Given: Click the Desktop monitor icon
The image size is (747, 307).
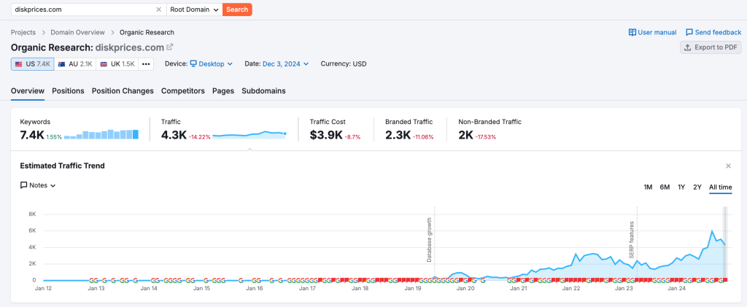Looking at the screenshot, I should (x=193, y=63).
